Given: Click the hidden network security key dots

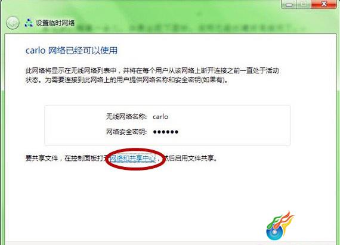Looking at the screenshot, I should (166, 132).
